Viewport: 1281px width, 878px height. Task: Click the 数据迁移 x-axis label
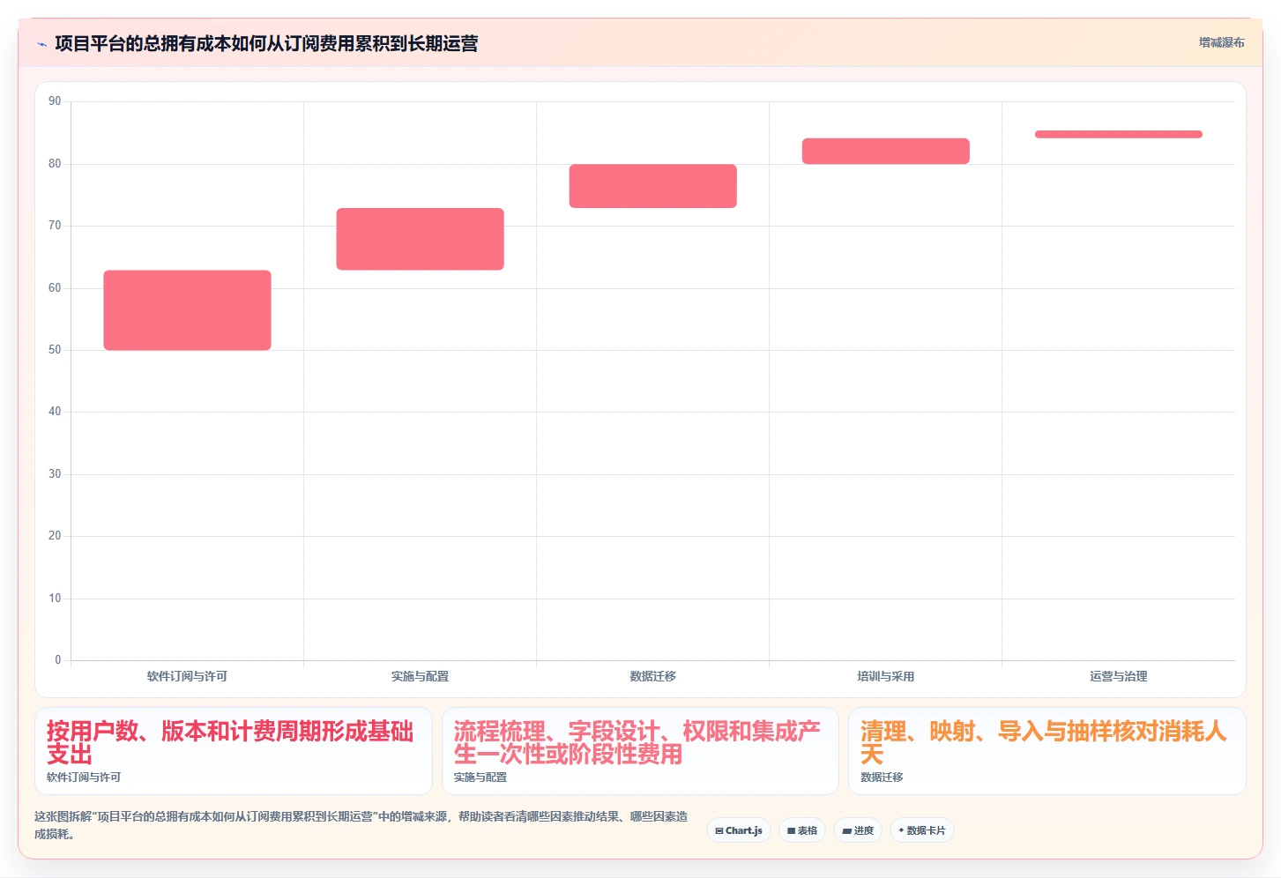(652, 676)
